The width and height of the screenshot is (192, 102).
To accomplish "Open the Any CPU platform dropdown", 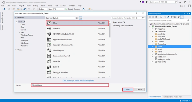I will coord(56,9).
